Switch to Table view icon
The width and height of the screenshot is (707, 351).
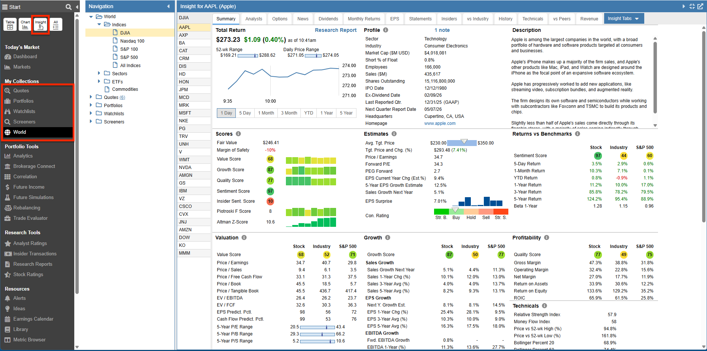tap(10, 25)
